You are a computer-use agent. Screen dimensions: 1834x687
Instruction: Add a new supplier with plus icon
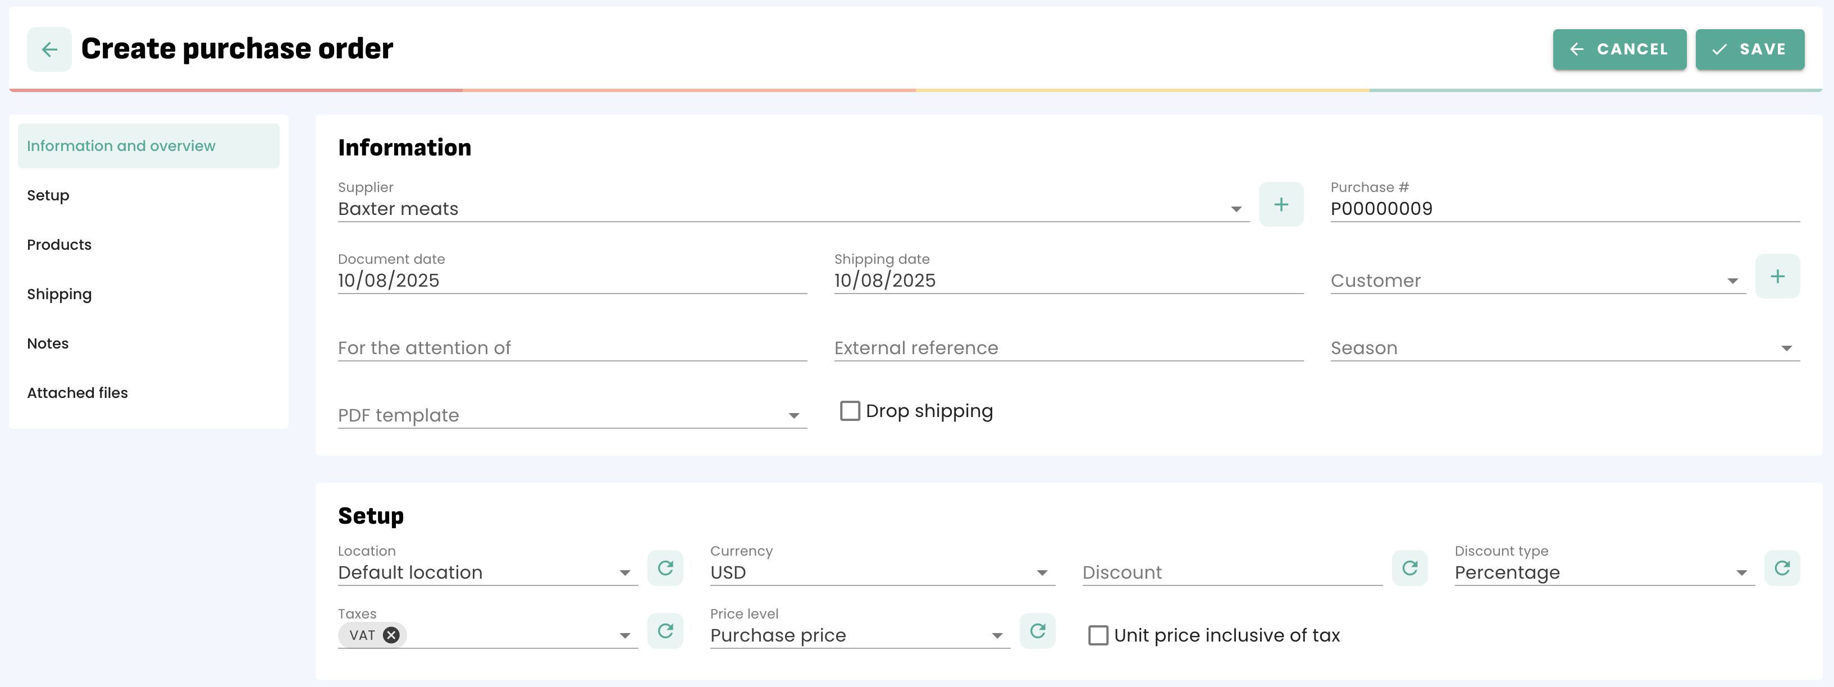tap(1280, 205)
